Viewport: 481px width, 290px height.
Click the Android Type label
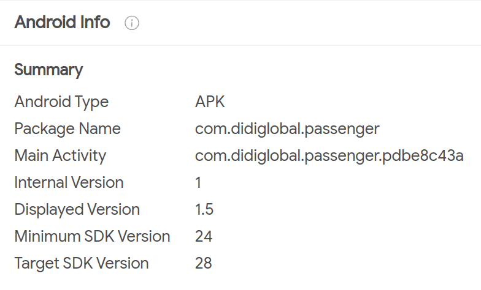[x=61, y=102]
